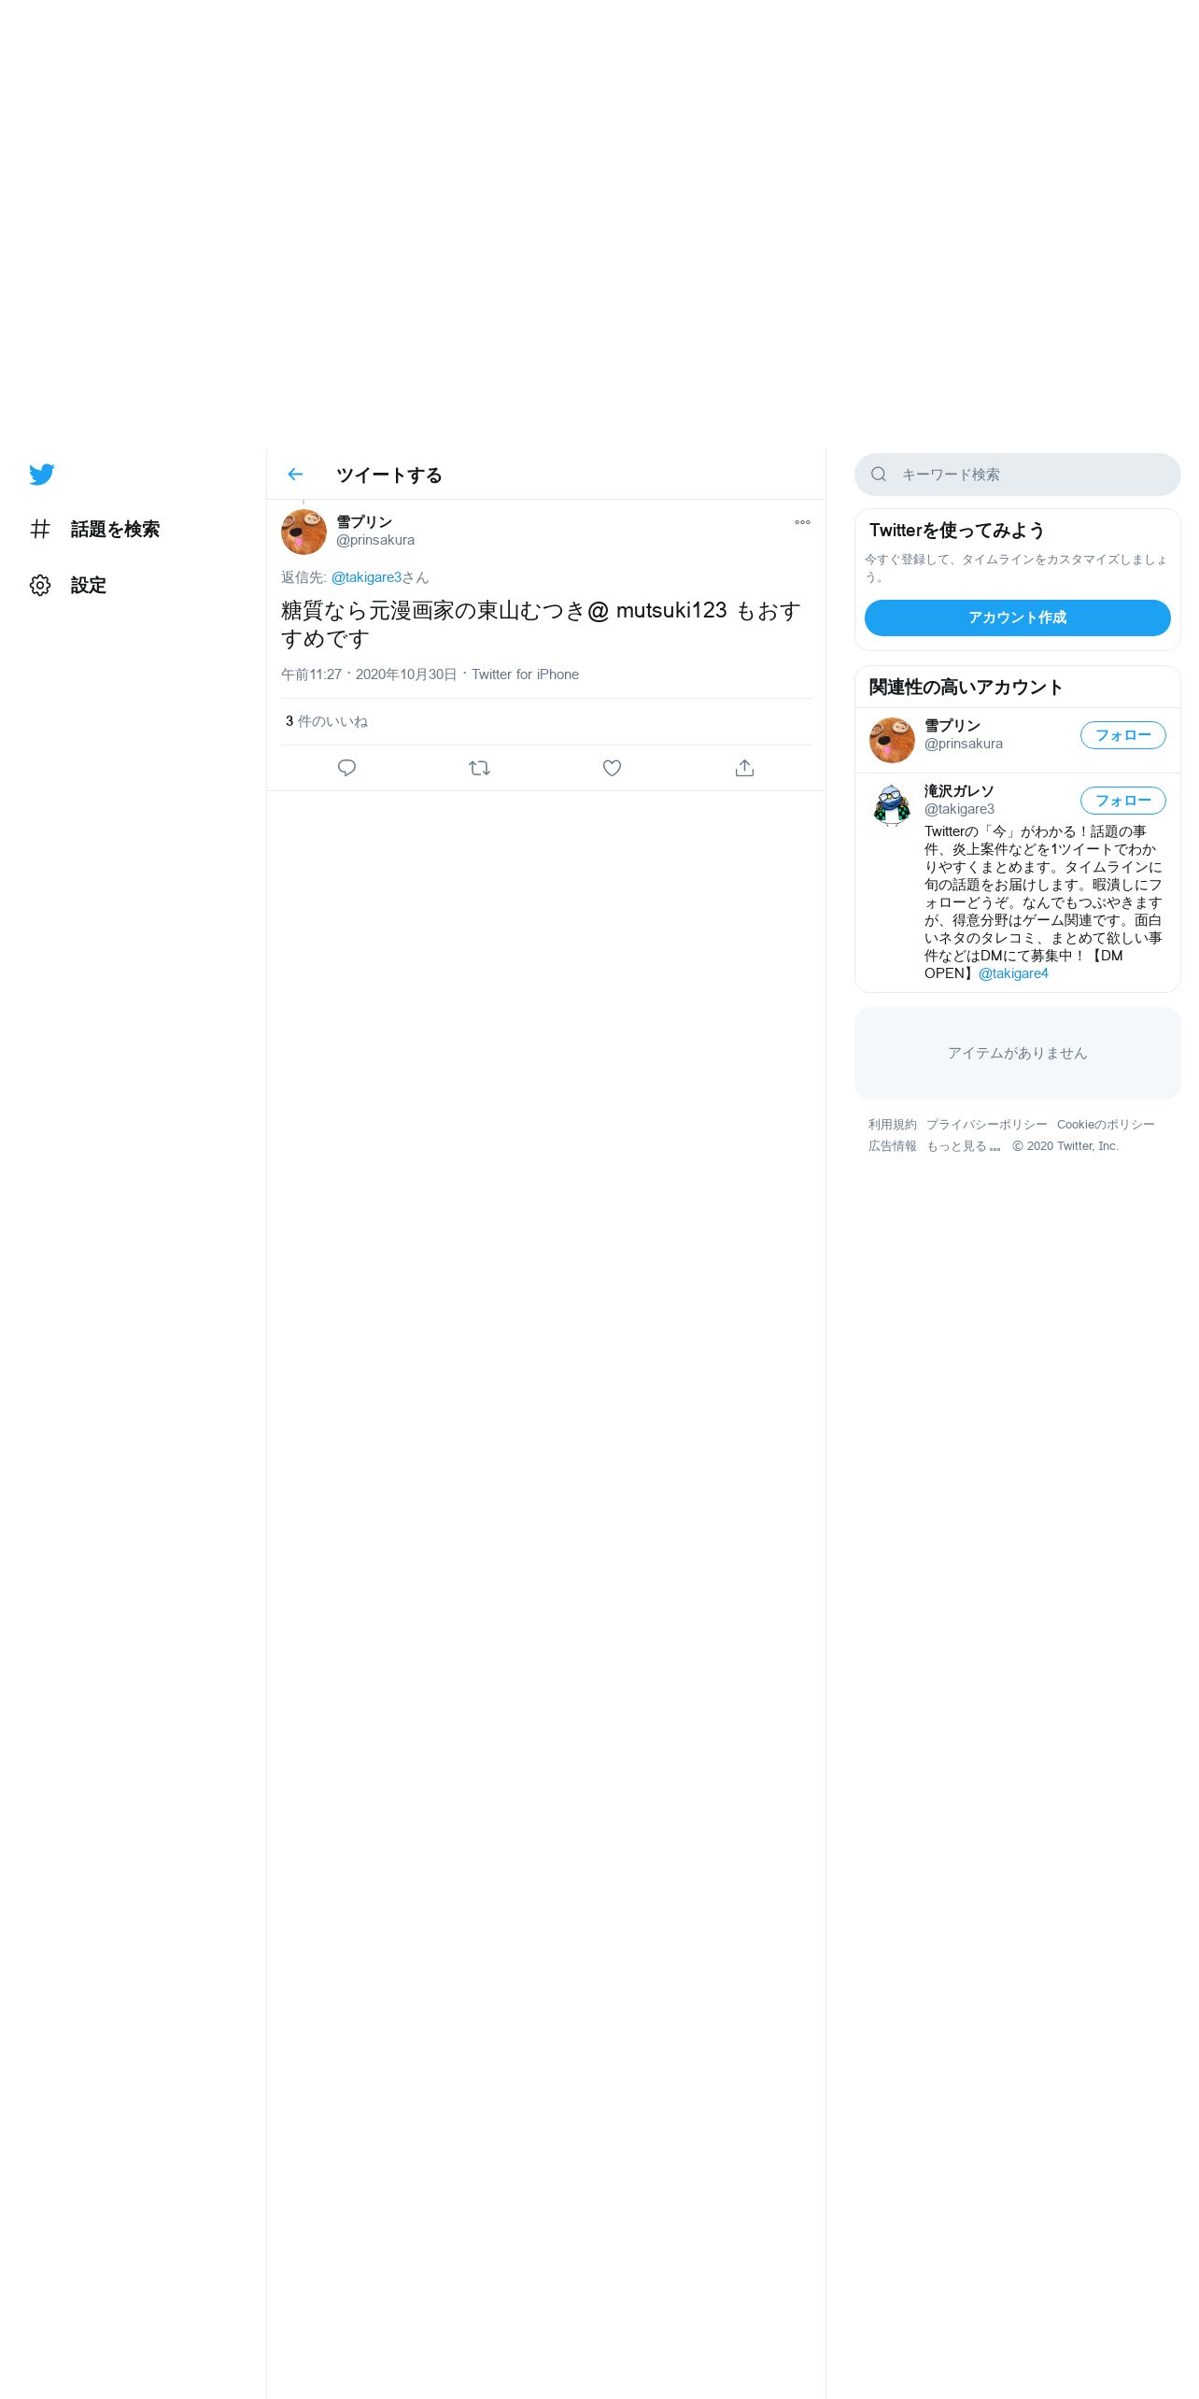Click the share tweet upload icon
This screenshot has height=2399, width=1199.
click(744, 768)
